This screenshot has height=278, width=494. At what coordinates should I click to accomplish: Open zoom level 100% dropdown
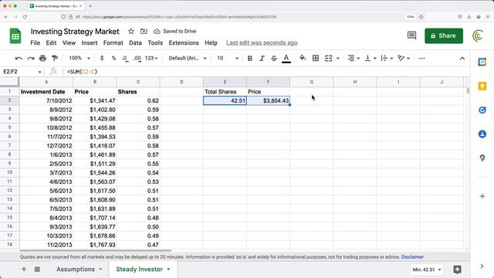pyautogui.click(x=80, y=59)
